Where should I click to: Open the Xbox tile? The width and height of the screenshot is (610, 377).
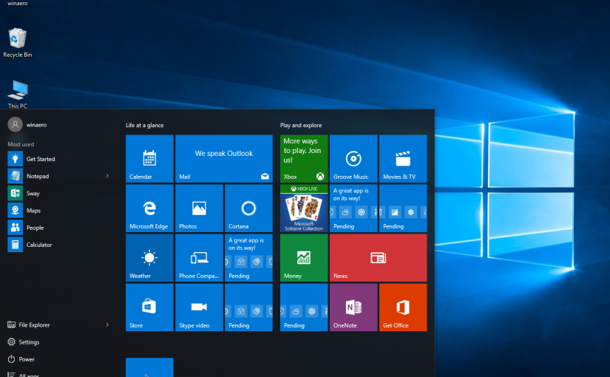tap(304, 159)
